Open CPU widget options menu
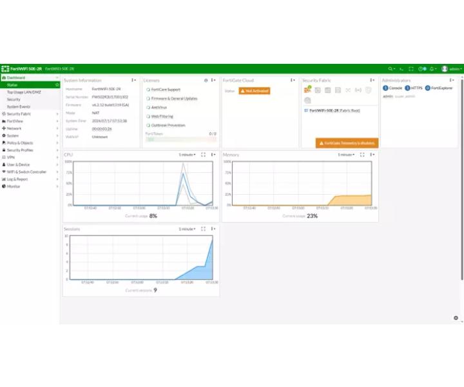Screen dimensions: 464x387 [213, 155]
